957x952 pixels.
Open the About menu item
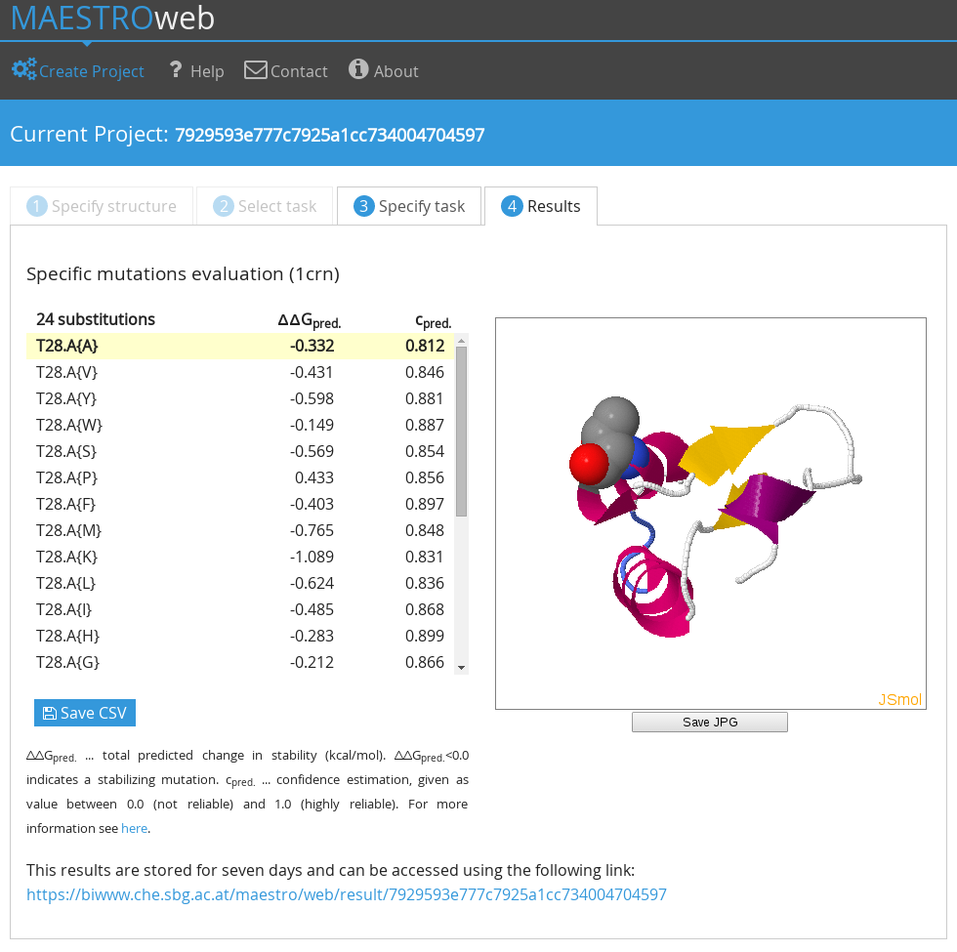tap(383, 70)
